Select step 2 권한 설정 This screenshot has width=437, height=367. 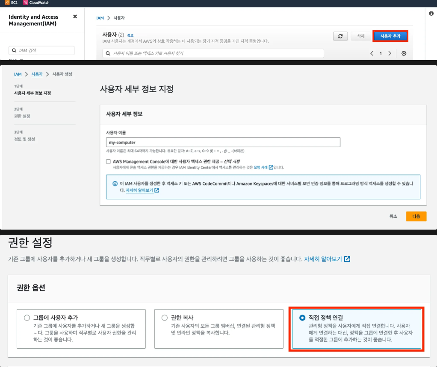tap(22, 116)
